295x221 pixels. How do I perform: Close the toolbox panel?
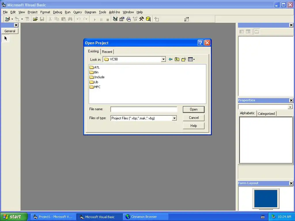click(16, 25)
